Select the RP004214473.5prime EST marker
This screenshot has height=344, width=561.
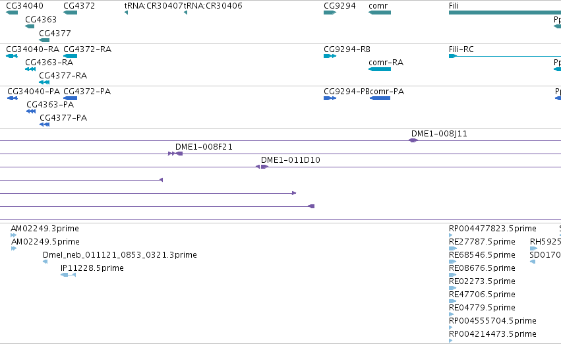450,341
